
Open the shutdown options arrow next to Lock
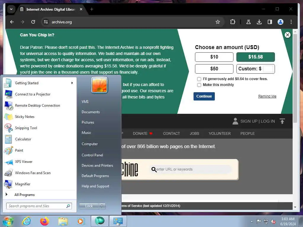click(102, 206)
